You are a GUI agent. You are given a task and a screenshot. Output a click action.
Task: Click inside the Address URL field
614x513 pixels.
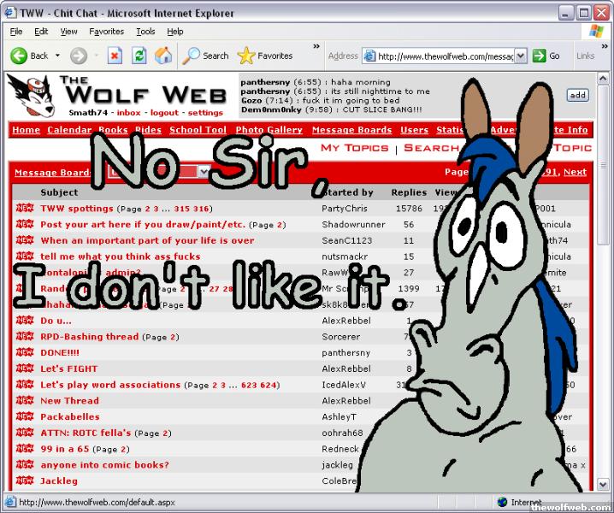tap(445, 56)
